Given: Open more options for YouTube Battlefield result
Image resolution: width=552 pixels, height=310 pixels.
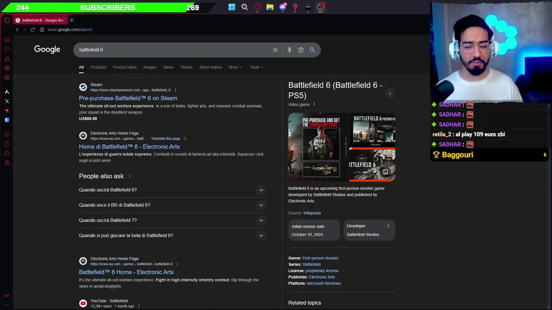Looking at the screenshot, I should click(138, 306).
